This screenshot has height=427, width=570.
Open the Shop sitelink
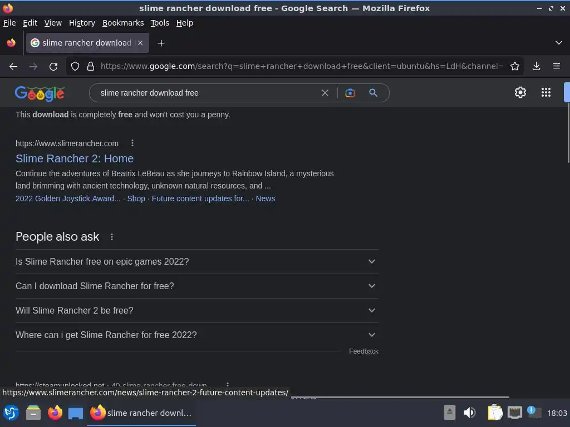point(136,198)
